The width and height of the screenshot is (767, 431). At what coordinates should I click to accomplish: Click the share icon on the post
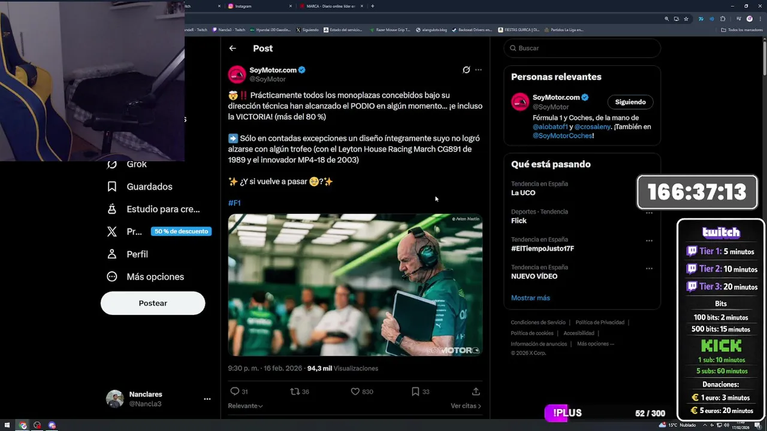(x=476, y=391)
